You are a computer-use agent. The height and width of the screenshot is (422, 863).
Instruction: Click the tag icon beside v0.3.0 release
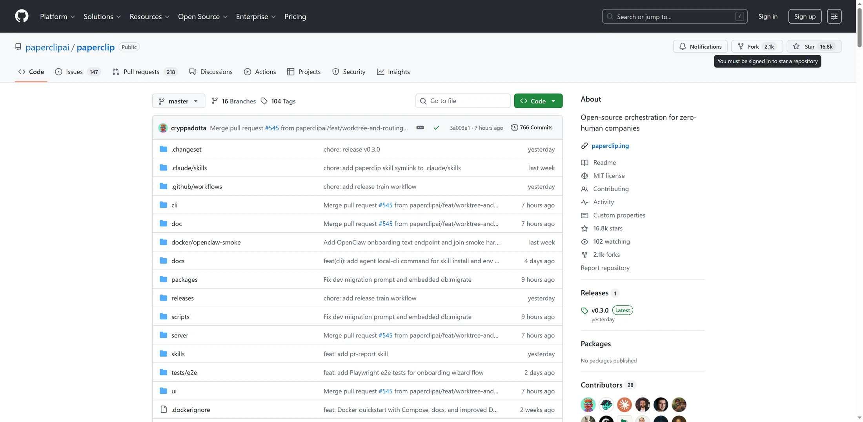click(x=584, y=311)
